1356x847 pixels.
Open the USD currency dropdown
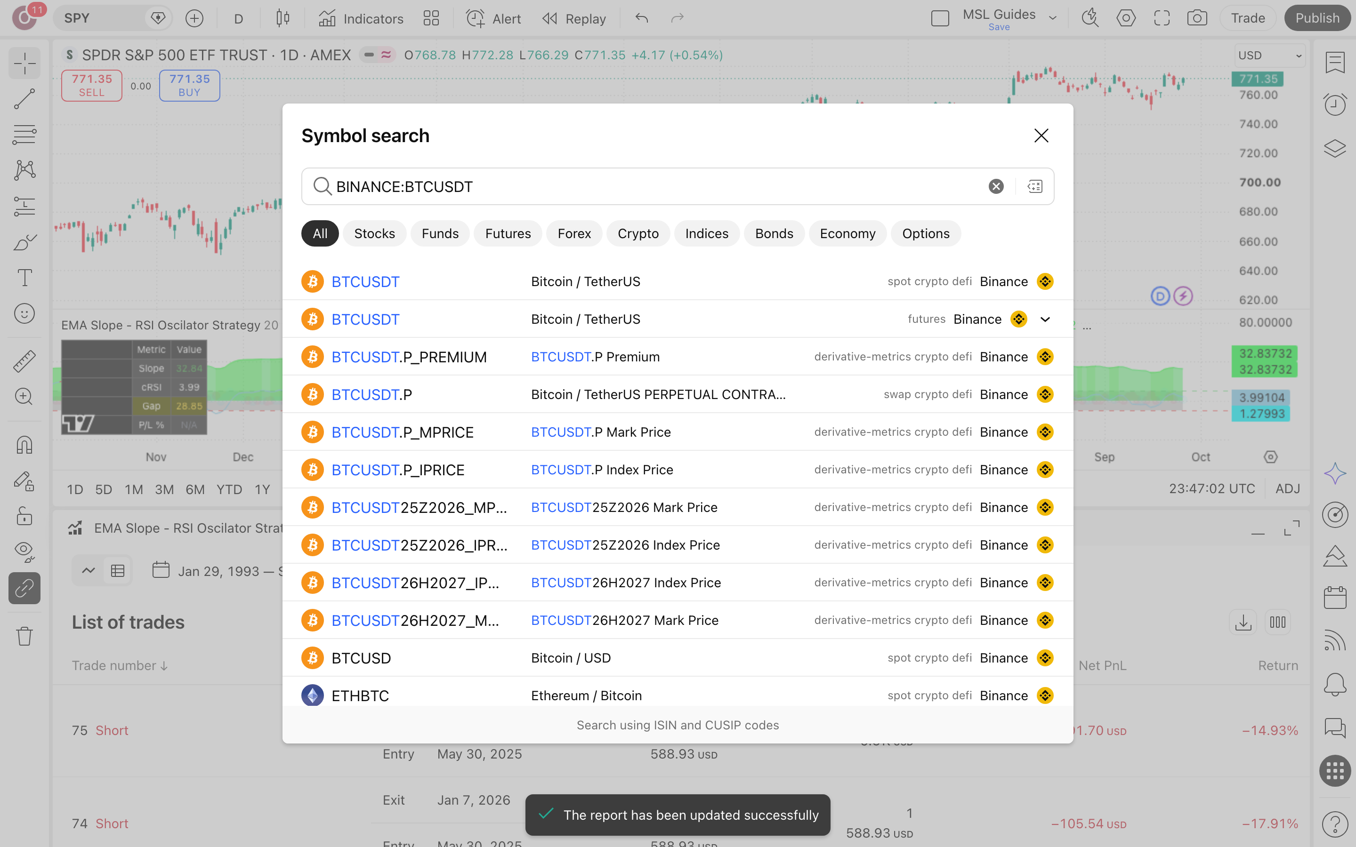(1269, 56)
